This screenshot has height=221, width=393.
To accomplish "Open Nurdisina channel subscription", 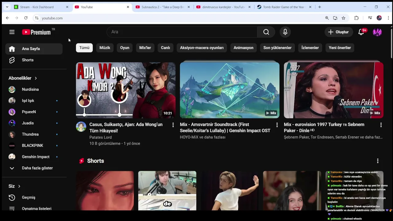I will point(34,89).
